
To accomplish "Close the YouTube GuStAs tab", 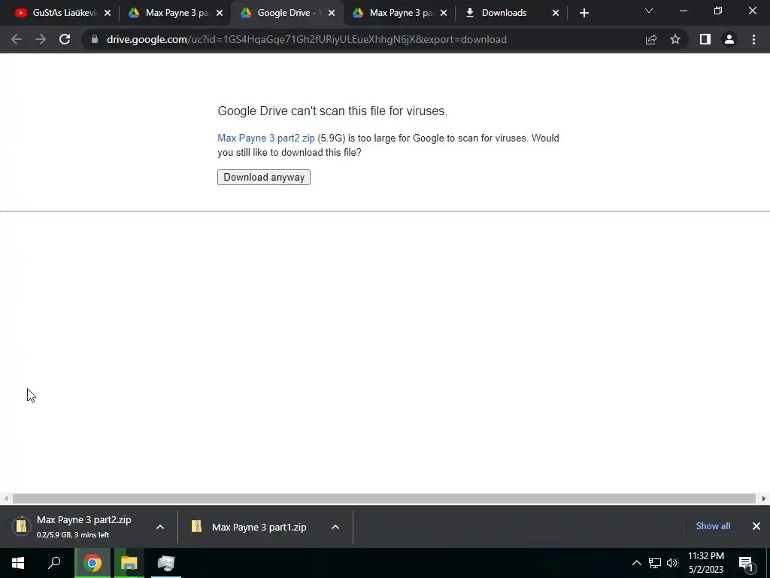I will 108,13.
